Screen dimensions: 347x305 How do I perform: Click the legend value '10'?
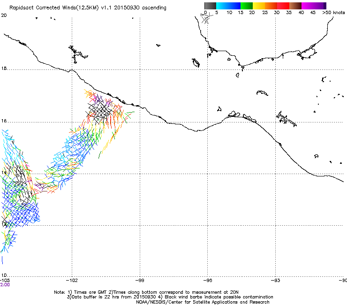click(x=229, y=13)
